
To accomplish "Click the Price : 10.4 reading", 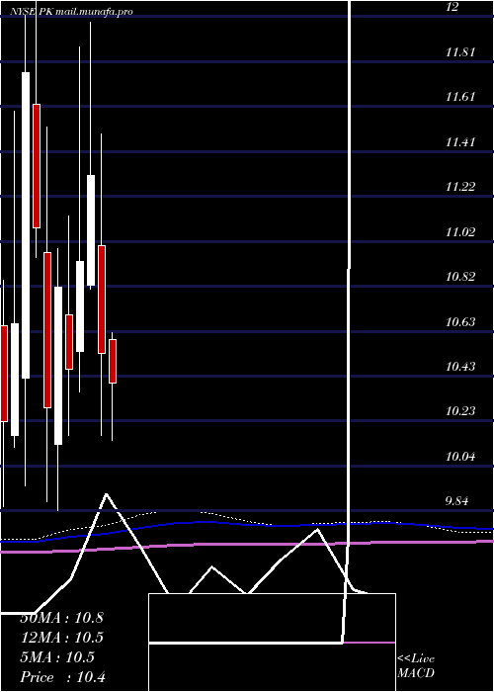I will point(63,676).
